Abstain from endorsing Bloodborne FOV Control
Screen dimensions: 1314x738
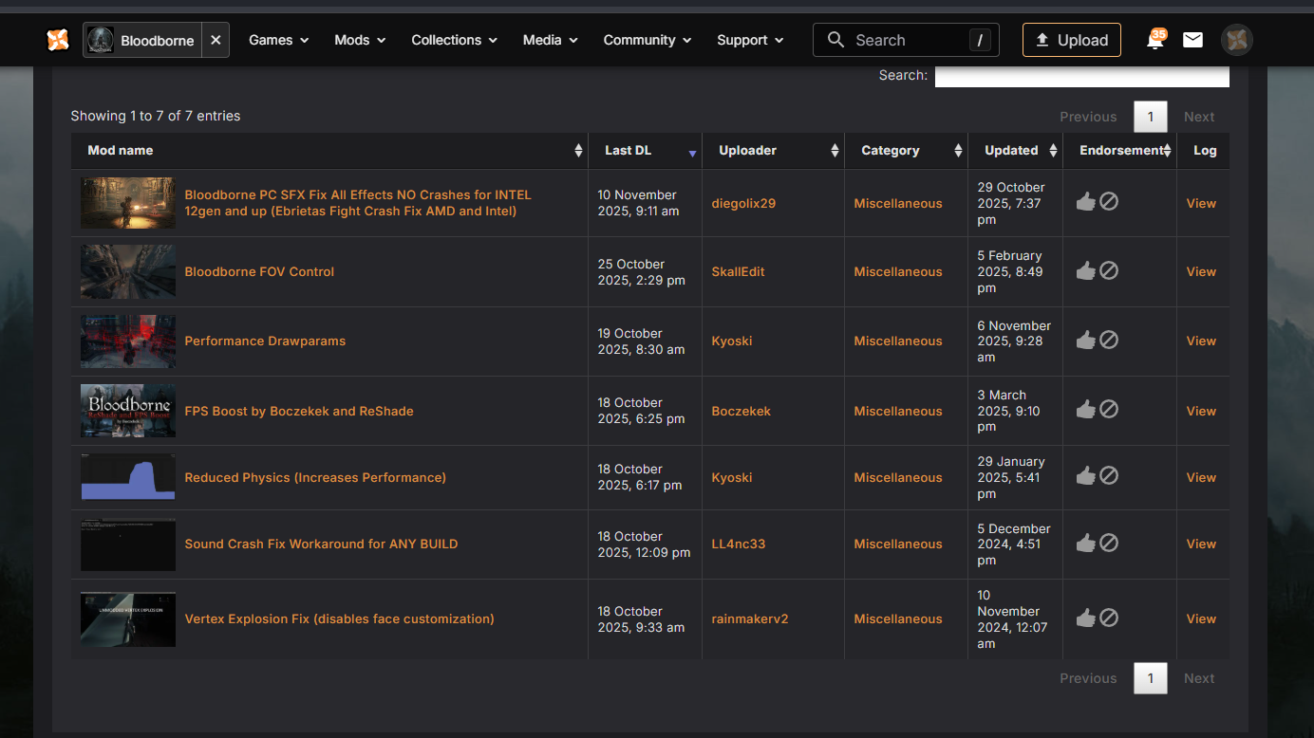(x=1109, y=271)
